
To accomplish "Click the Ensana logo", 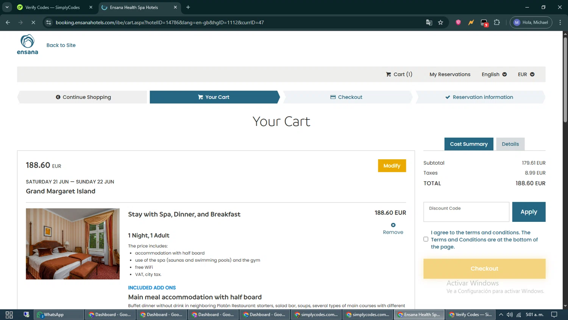I will coord(27,44).
